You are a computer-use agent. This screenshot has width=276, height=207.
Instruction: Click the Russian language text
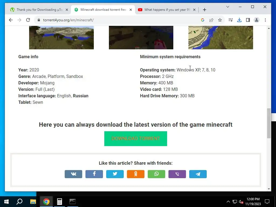point(81,96)
